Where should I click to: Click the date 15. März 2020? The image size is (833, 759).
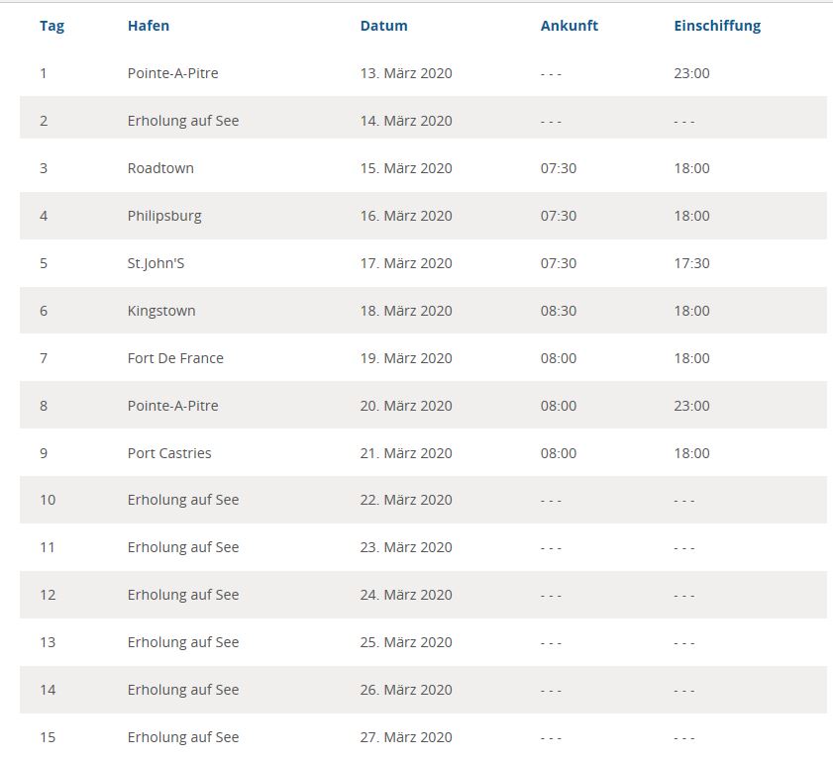coord(406,168)
